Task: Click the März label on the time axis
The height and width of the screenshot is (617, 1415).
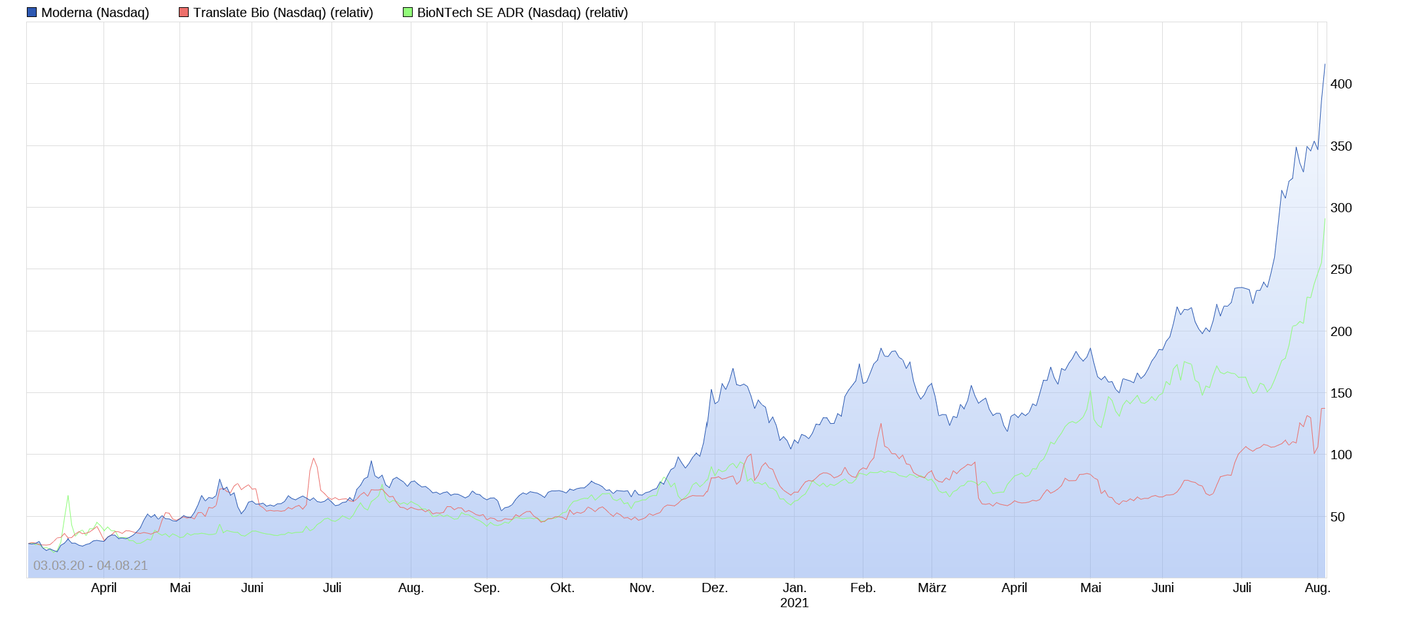Action: coord(932,588)
